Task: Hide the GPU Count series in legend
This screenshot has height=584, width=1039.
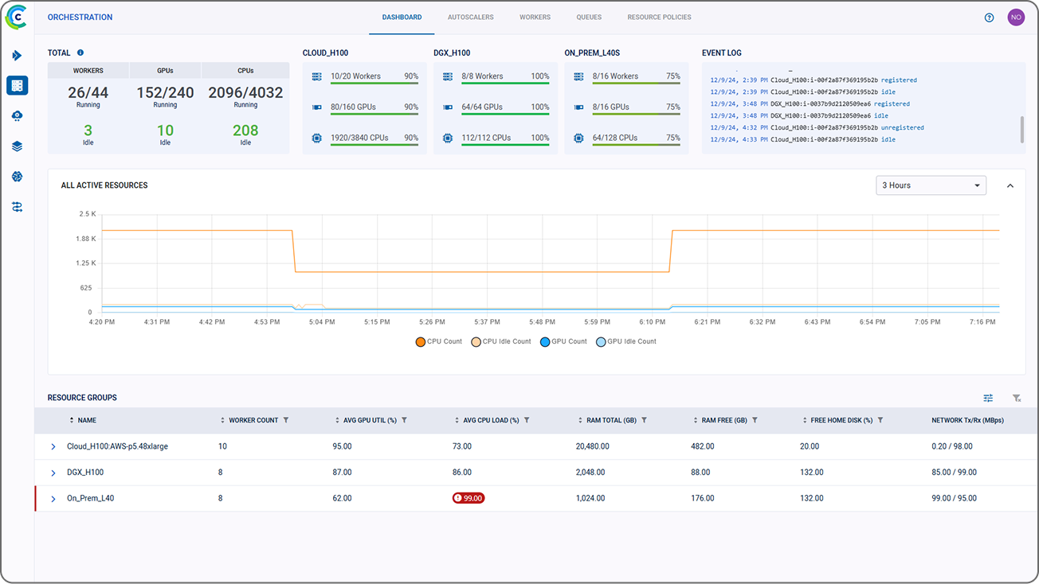Action: pos(563,341)
